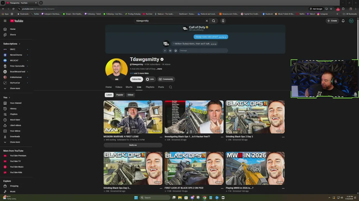Click the YouTube logo
This screenshot has width=359, height=201.
17,21
